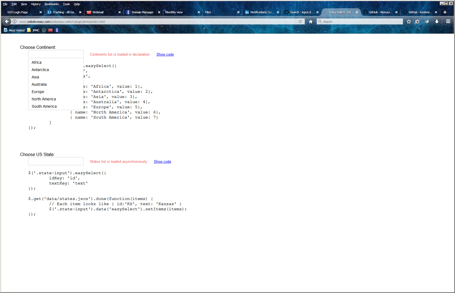Open the downloads arrow icon
Image resolution: width=455 pixels, height=293 pixels.
437,21
